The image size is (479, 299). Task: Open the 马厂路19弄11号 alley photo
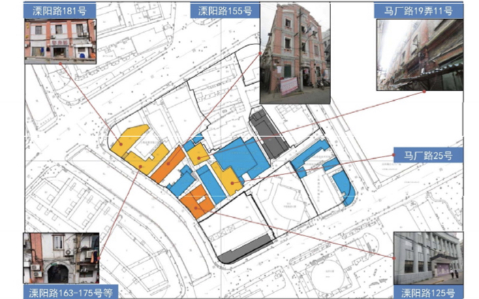pyautogui.click(x=419, y=54)
